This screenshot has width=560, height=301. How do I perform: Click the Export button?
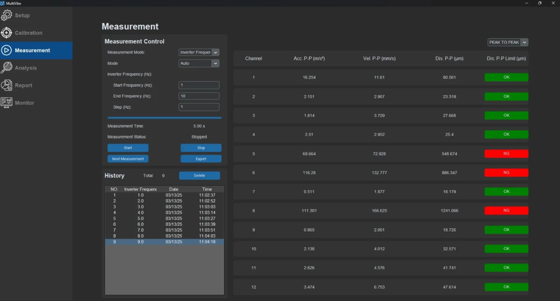(201, 159)
